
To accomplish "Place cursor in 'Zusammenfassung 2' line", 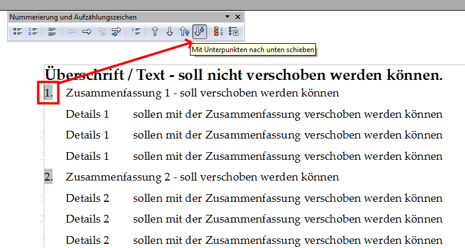I will point(202,177).
